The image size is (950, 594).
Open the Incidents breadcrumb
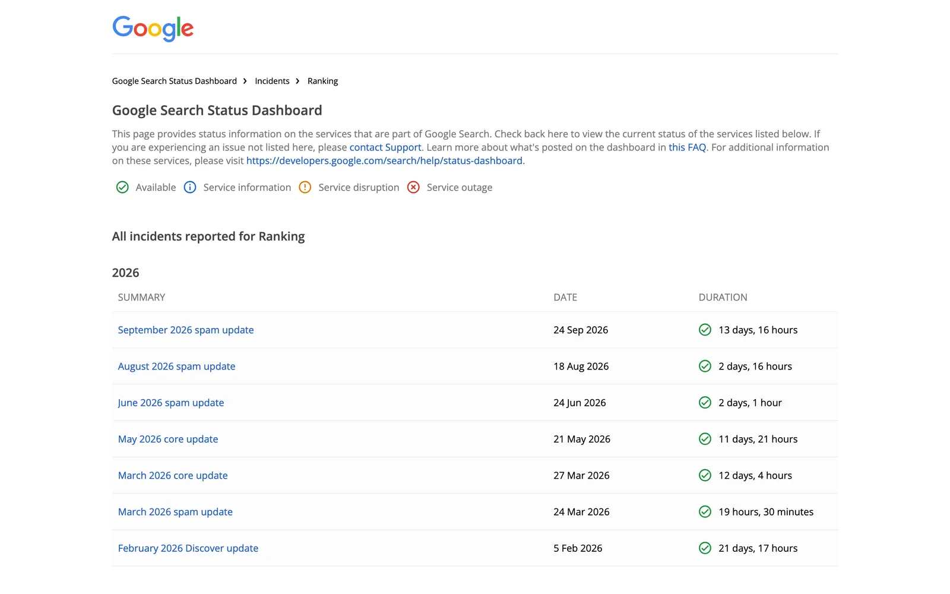click(272, 81)
